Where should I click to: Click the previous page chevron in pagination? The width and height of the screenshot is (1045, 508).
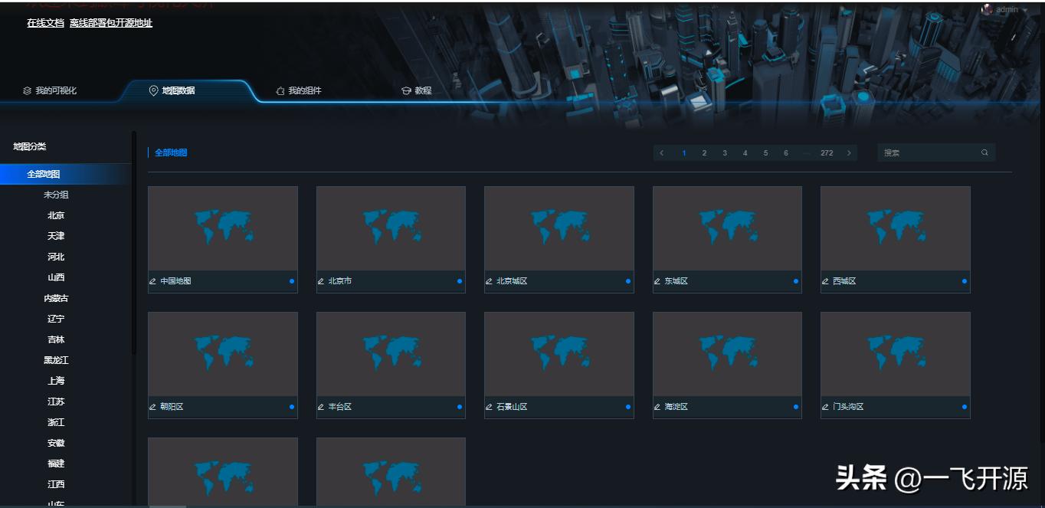click(x=661, y=152)
